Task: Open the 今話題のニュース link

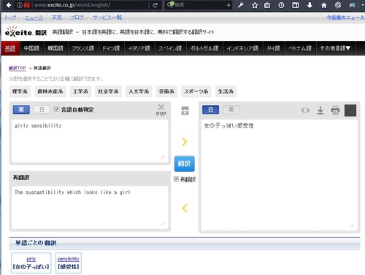Action: point(345,18)
